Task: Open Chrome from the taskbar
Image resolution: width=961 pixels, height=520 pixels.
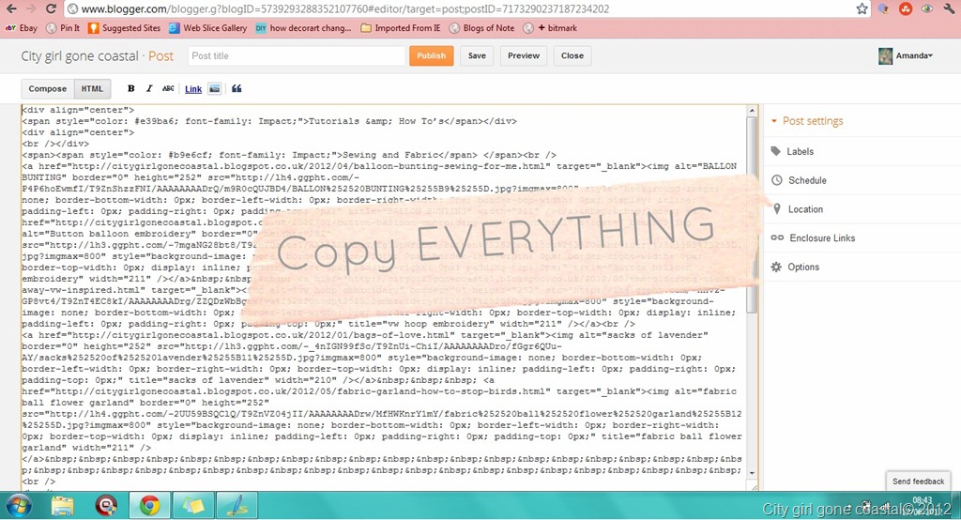Action: (149, 506)
